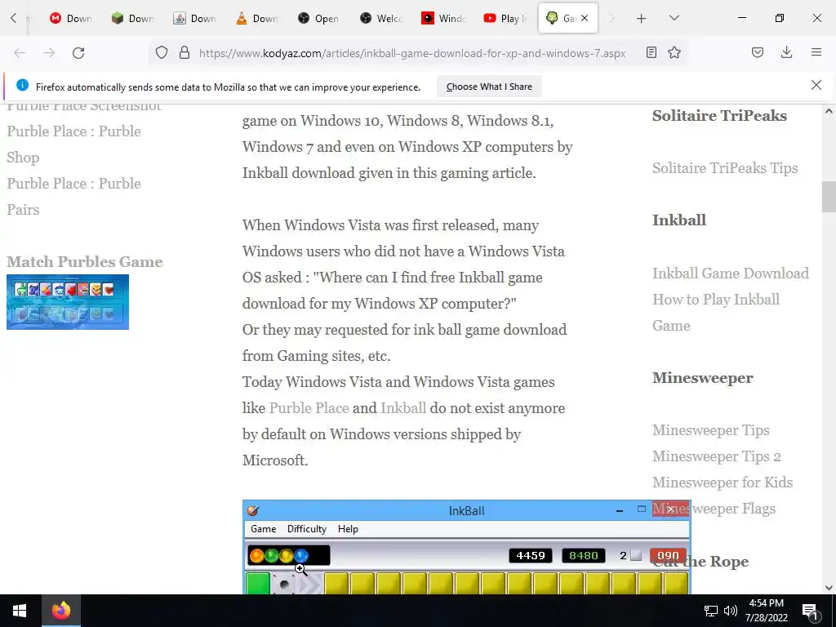
Task: Click Choose What I Share button
Action: (489, 87)
